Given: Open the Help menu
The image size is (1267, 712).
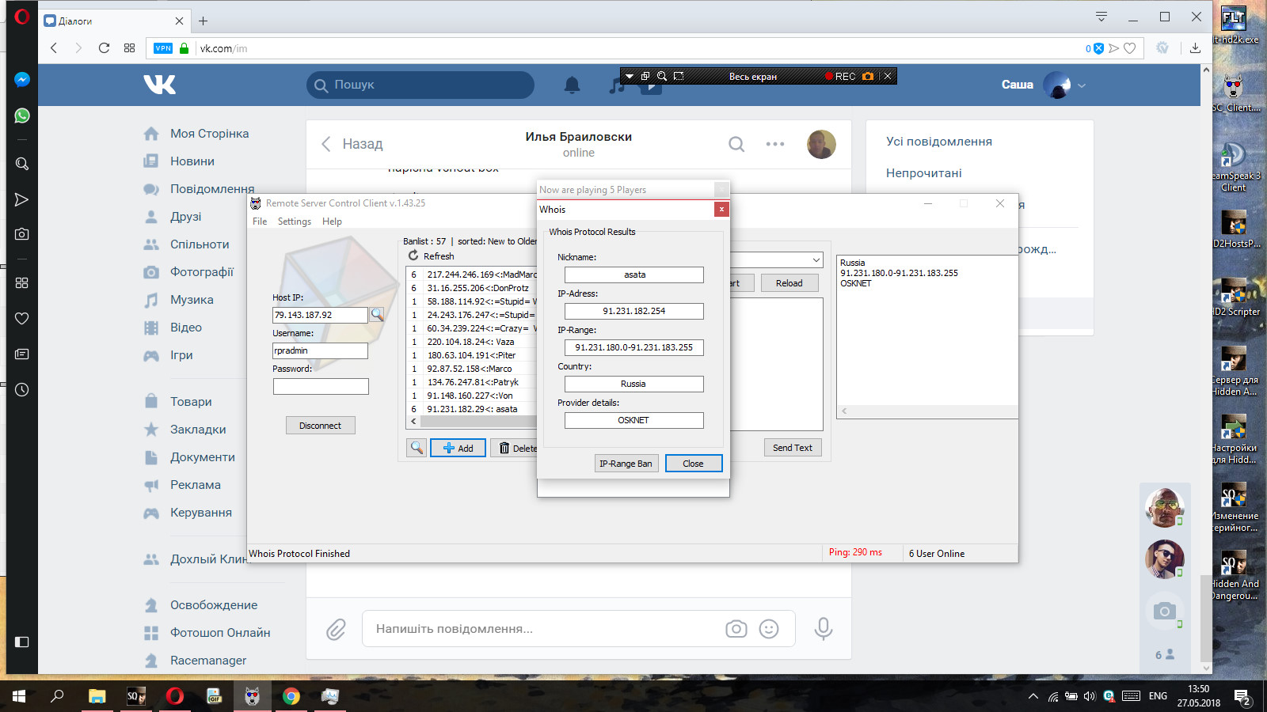Looking at the screenshot, I should point(332,222).
